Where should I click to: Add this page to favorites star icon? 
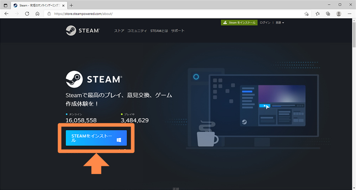pyautogui.click(x=306, y=14)
